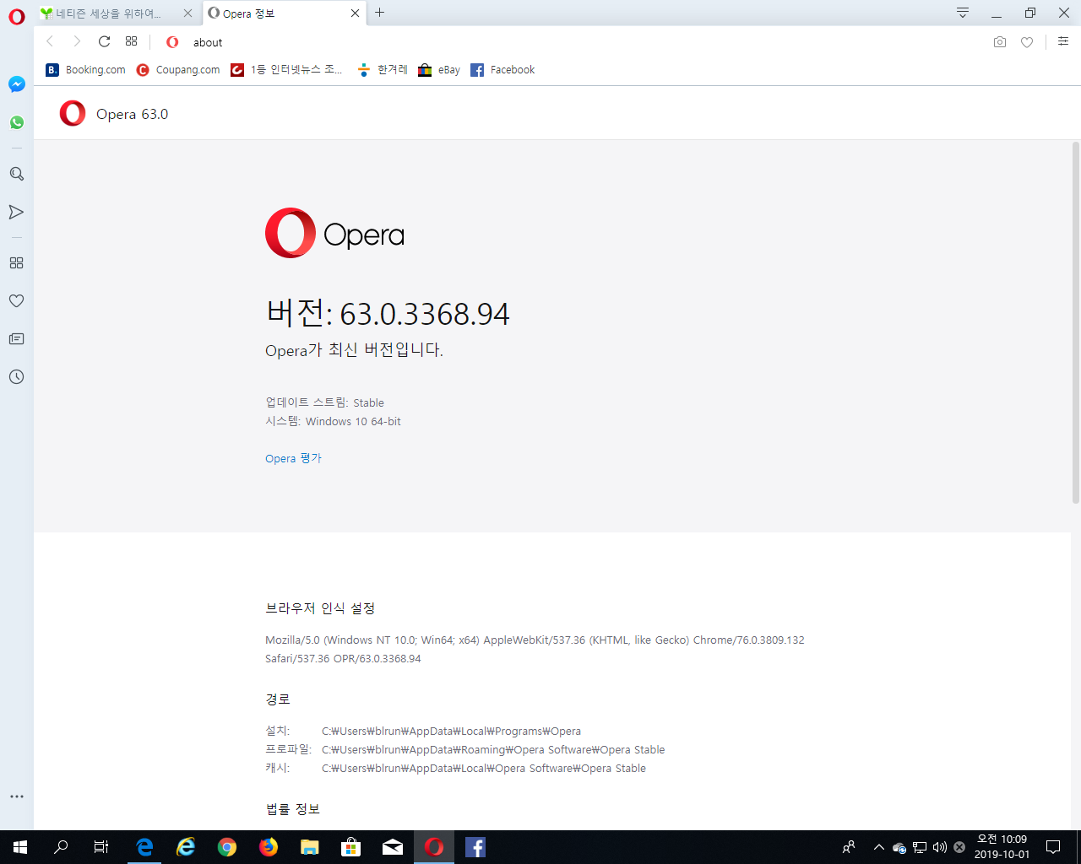This screenshot has width=1081, height=864.
Task: Click the page vertical scrollbar
Action: point(1075,322)
